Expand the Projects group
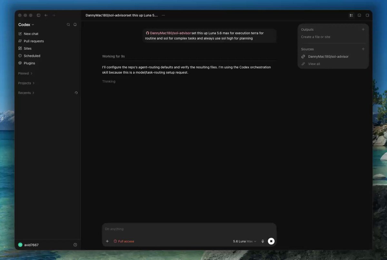This screenshot has width=387, height=260. click(x=26, y=83)
